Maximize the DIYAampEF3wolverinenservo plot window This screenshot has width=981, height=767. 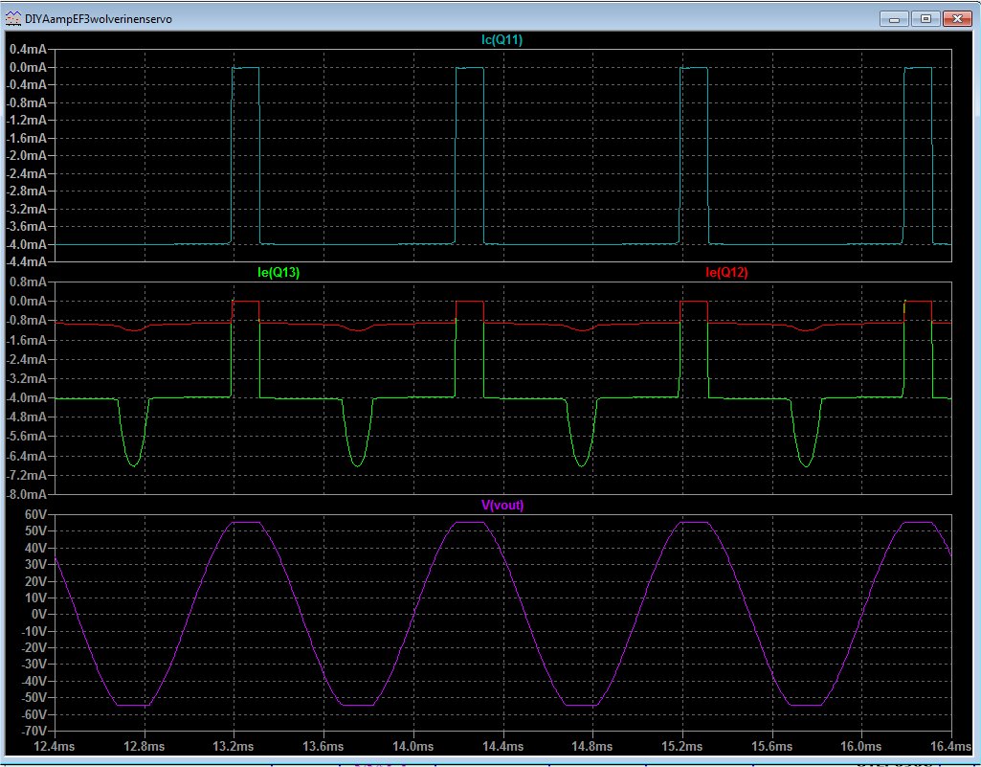coord(925,19)
